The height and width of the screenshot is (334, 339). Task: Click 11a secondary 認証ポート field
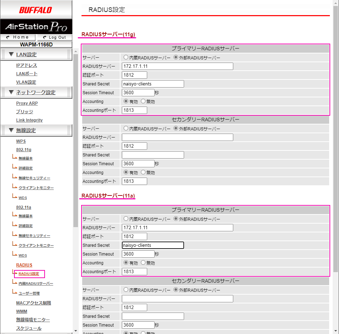(x=135, y=307)
